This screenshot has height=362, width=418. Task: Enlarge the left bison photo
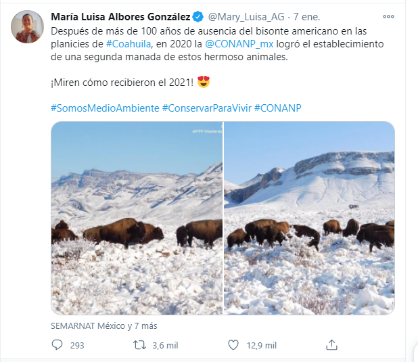tap(137, 218)
